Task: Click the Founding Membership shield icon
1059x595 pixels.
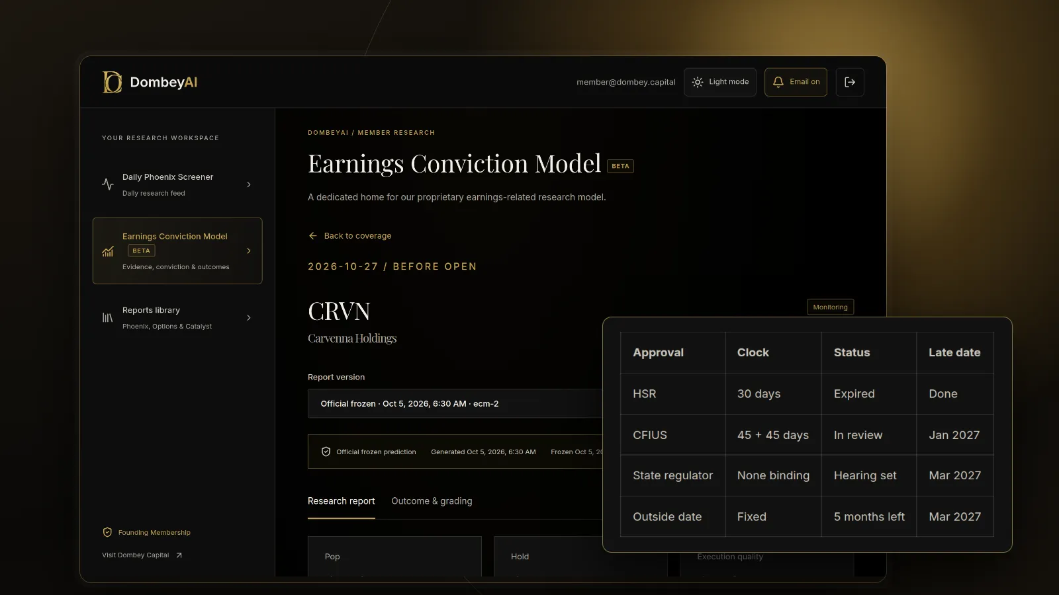Action: point(107,532)
